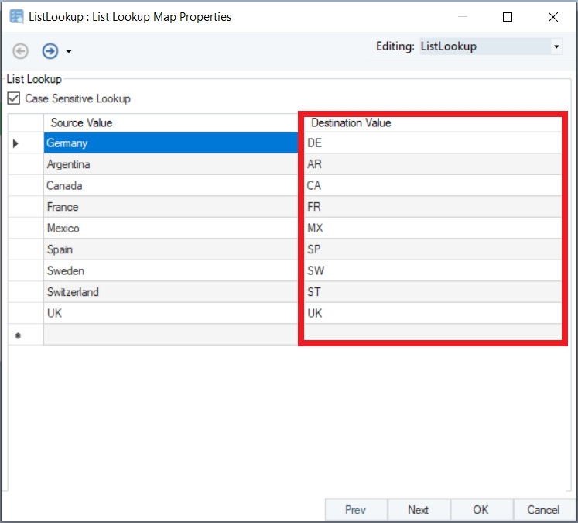
Task: Click the ListLookup window title icon
Action: coord(16,16)
